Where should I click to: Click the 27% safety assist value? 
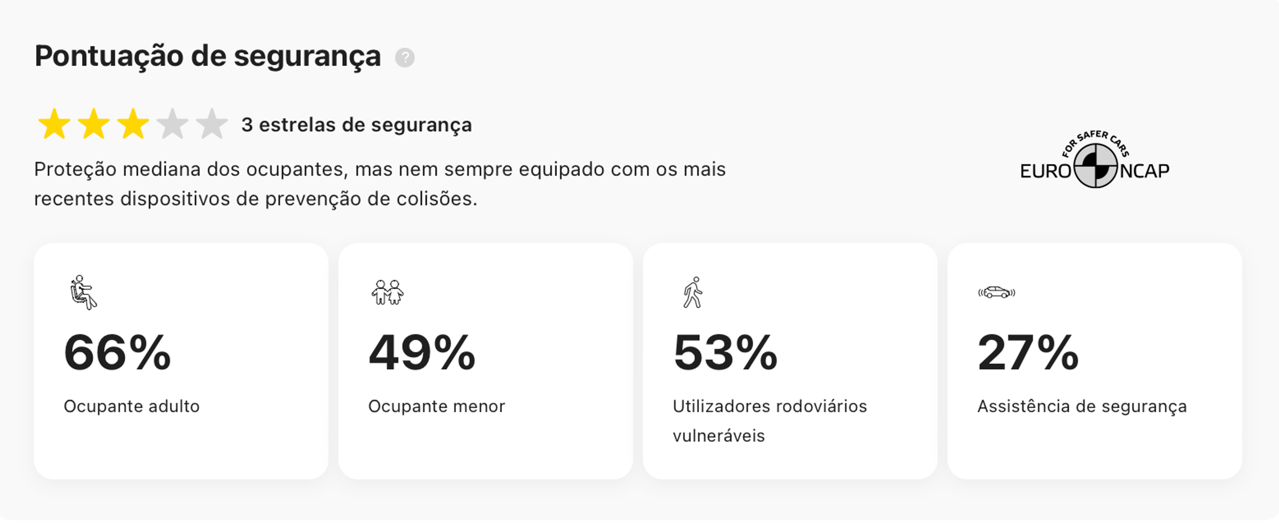pos(1028,353)
